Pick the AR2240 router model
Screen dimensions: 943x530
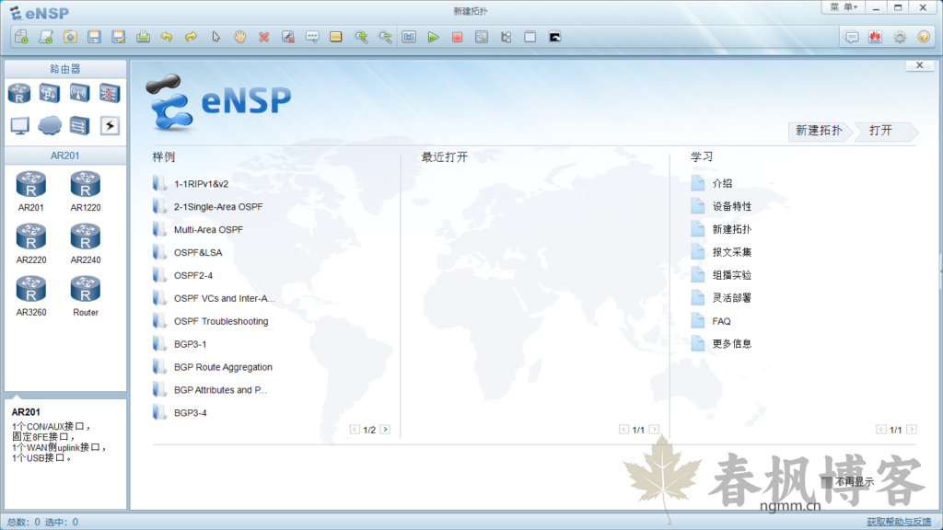(x=86, y=243)
